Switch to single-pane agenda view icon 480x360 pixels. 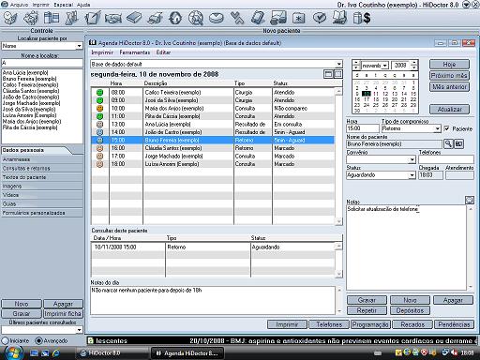(328, 74)
